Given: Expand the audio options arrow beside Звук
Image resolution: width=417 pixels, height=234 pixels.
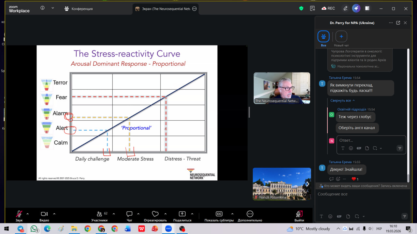Looking at the screenshot, I should pyautogui.click(x=27, y=214).
